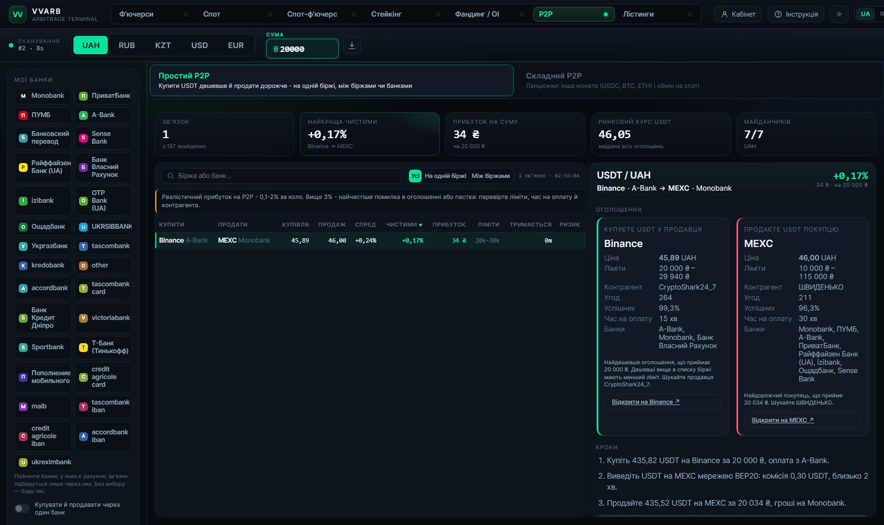Select UKRSIBBANK bank chip

[x=103, y=227]
